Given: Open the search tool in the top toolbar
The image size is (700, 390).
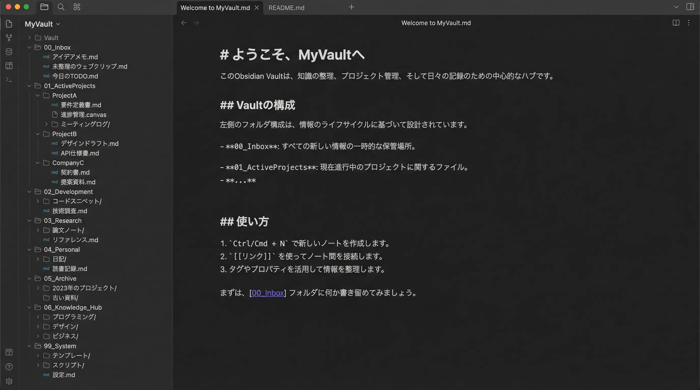Looking at the screenshot, I should [x=61, y=7].
